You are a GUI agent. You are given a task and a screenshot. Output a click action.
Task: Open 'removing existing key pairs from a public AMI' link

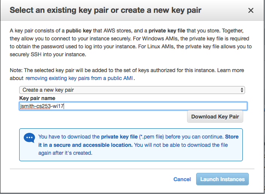click(79, 78)
